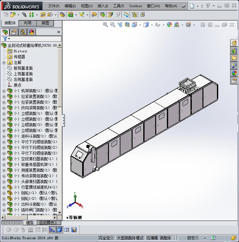Switch to the 装配体 tab
The image size is (239, 242).
(x=10, y=23)
